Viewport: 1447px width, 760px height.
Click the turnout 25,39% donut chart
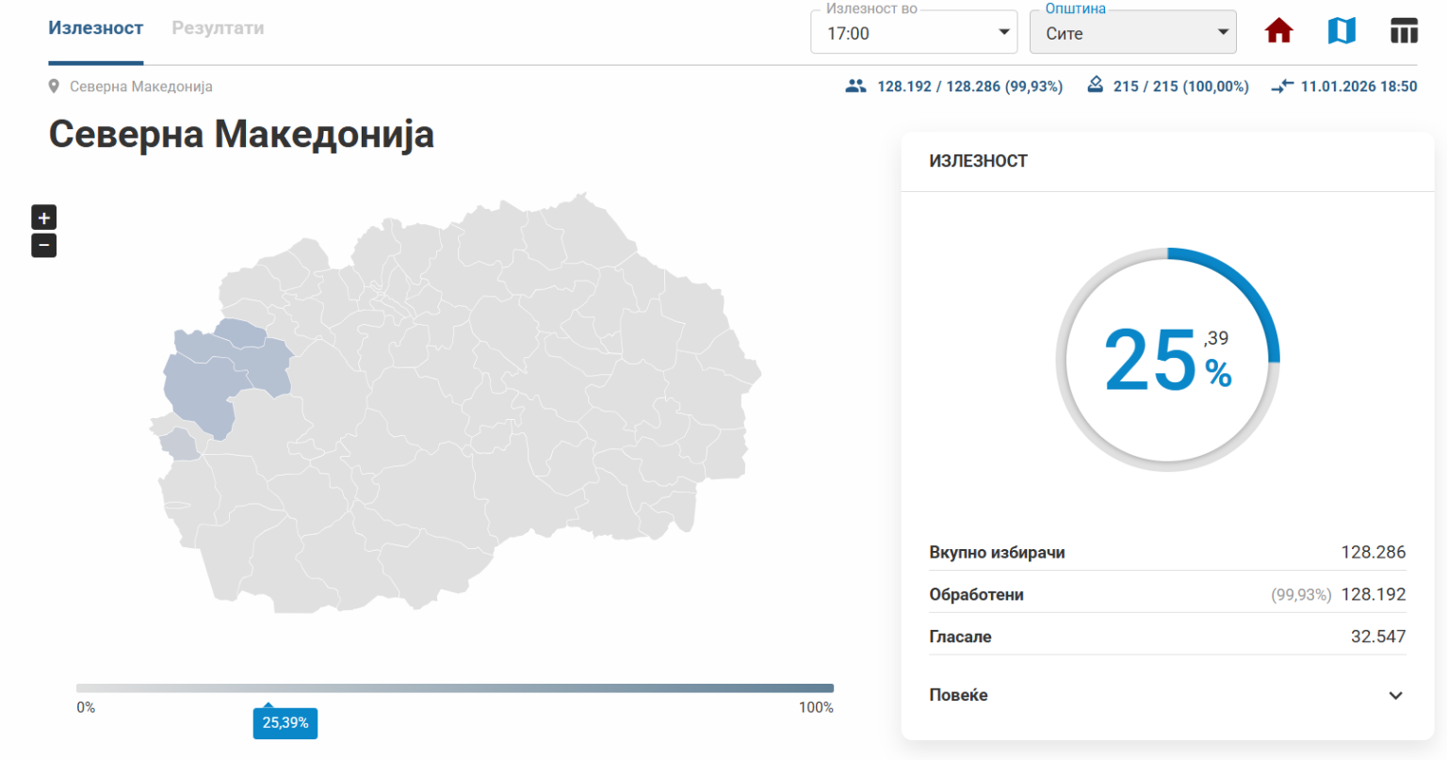(1167, 360)
